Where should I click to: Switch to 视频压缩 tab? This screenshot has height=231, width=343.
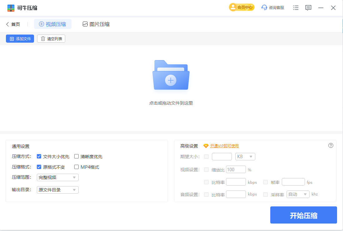tap(52, 24)
